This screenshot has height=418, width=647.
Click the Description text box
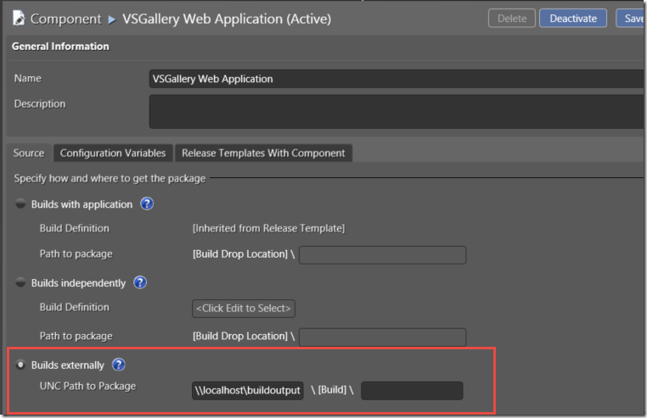coord(397,112)
